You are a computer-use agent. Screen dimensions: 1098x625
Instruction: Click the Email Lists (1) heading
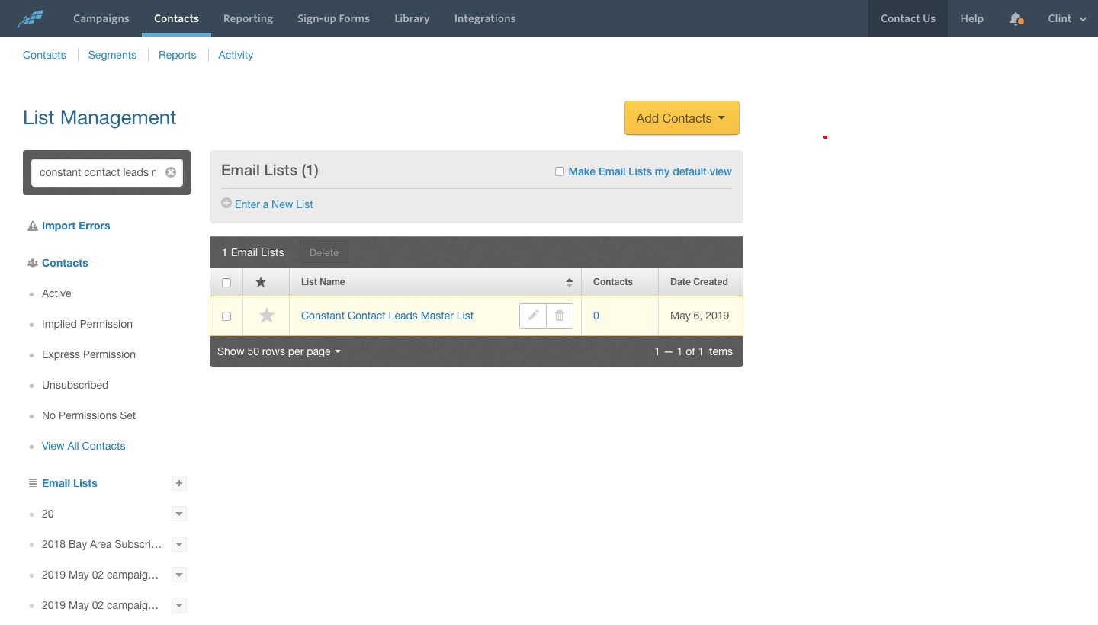[x=270, y=171]
